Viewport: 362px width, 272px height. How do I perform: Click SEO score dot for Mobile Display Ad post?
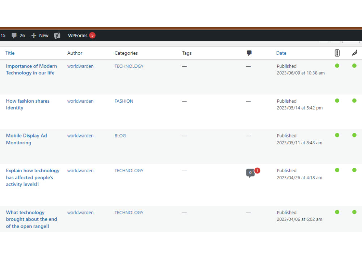pyautogui.click(x=337, y=135)
